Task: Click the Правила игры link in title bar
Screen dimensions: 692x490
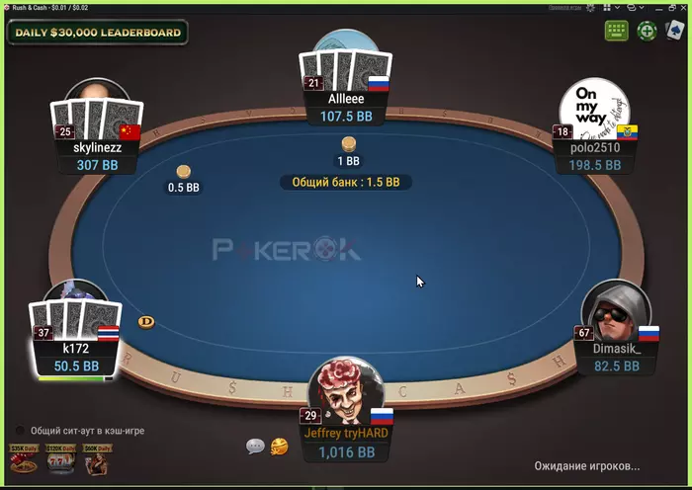Action: 564,8
